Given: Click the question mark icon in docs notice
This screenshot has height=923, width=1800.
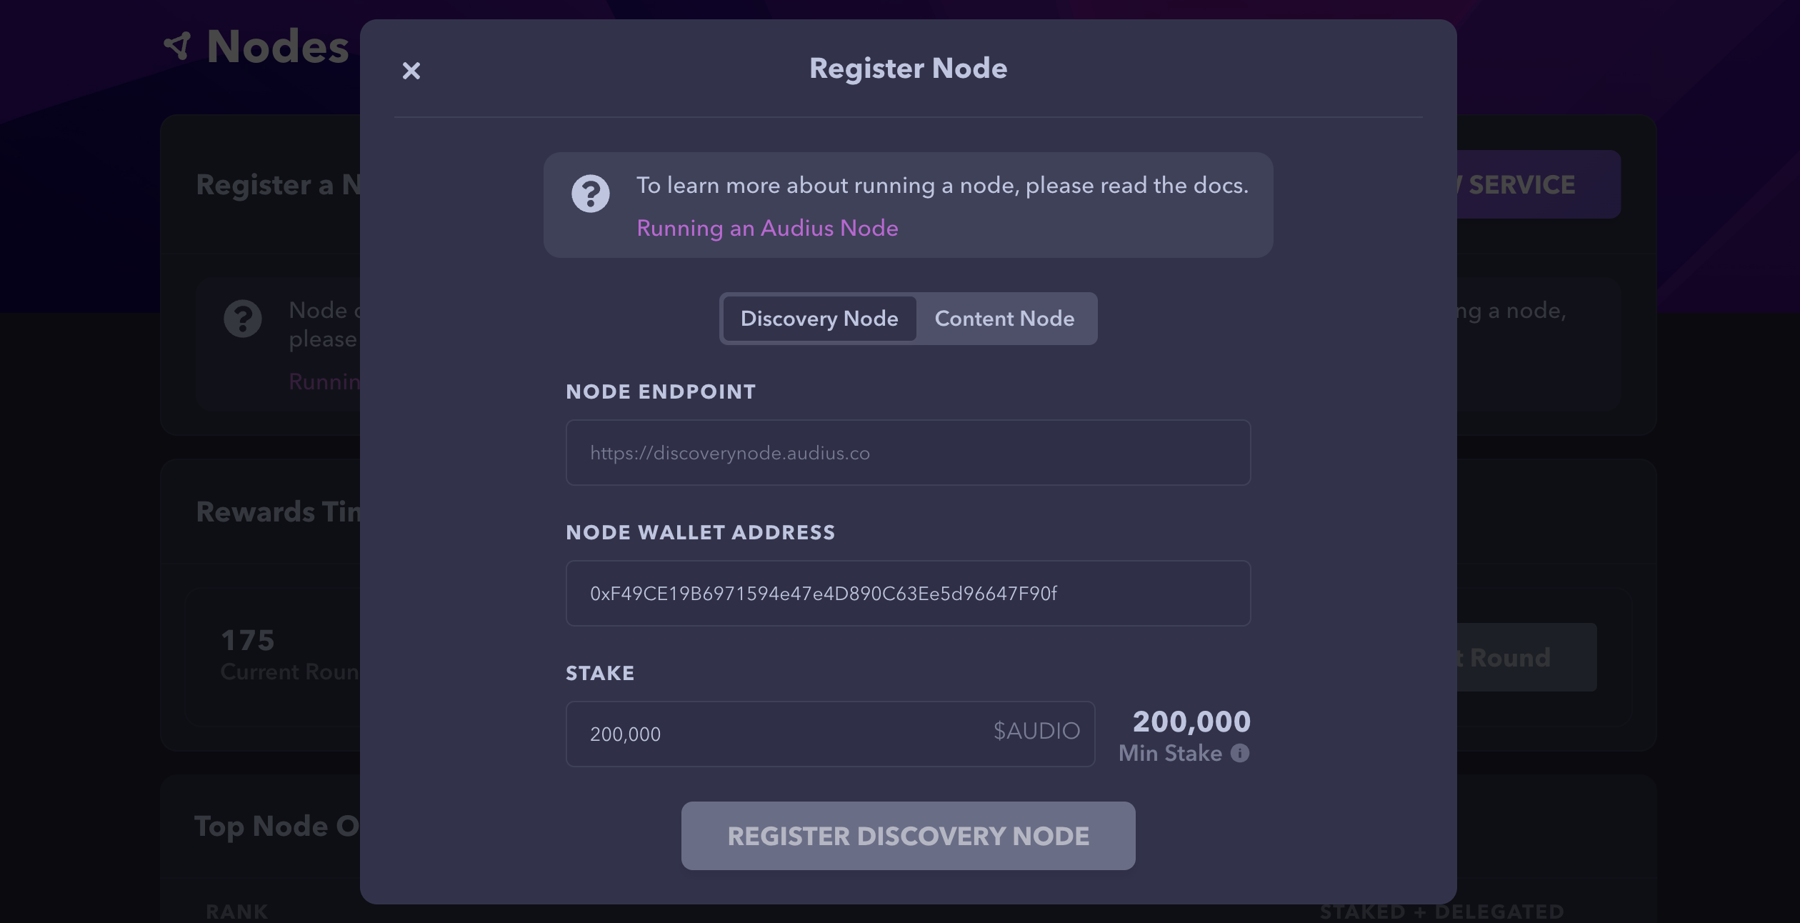Looking at the screenshot, I should (590, 194).
